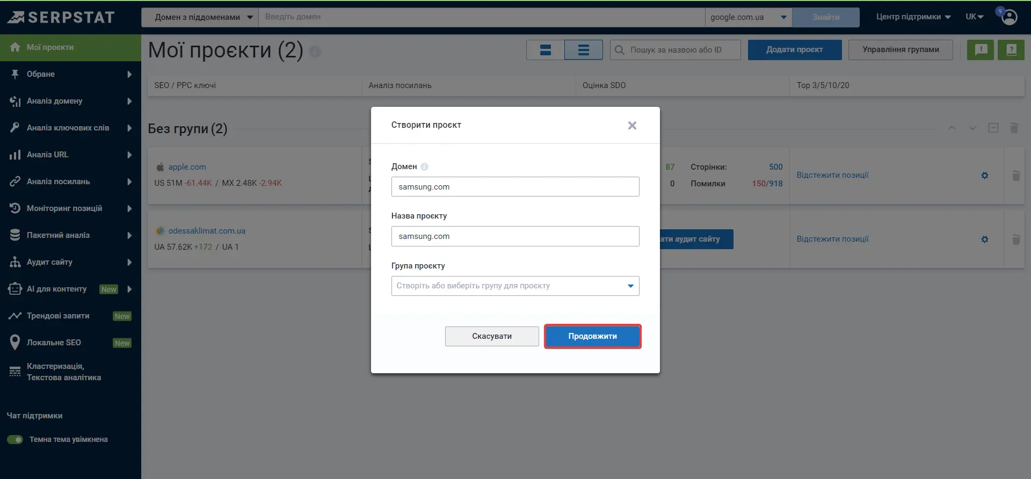Click the Введіть домен search field
The height and width of the screenshot is (479, 1031).
point(482,17)
